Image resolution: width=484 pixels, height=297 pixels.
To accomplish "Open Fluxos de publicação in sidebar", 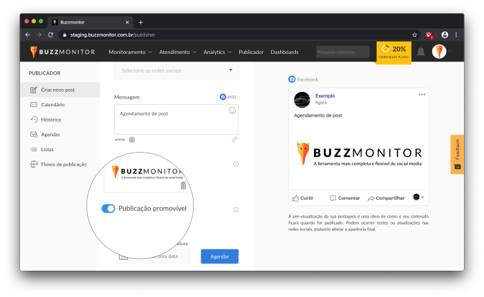I will pyautogui.click(x=64, y=164).
